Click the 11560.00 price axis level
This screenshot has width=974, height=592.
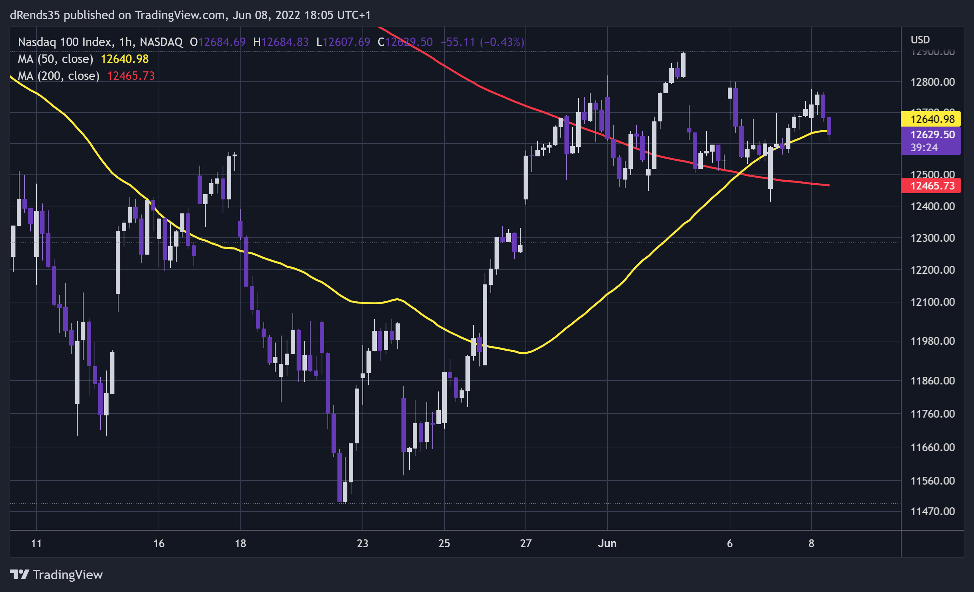[932, 481]
